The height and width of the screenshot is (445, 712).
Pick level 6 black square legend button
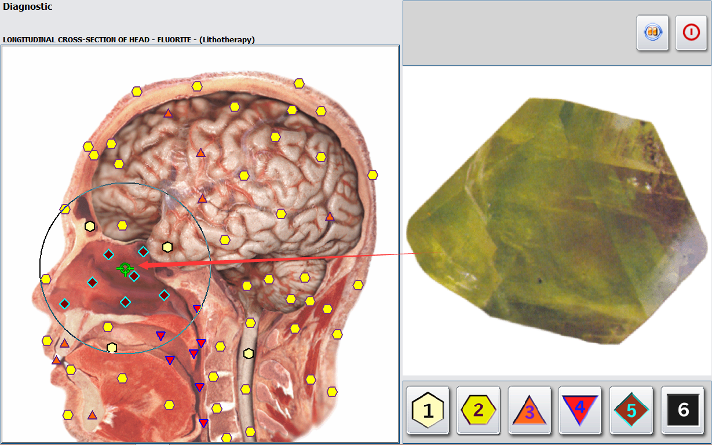click(x=682, y=410)
